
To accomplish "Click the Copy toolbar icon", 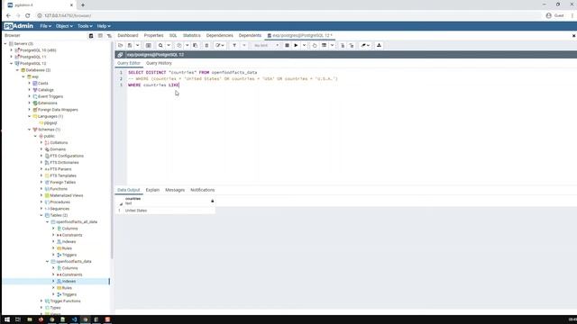I will [x=179, y=46].
